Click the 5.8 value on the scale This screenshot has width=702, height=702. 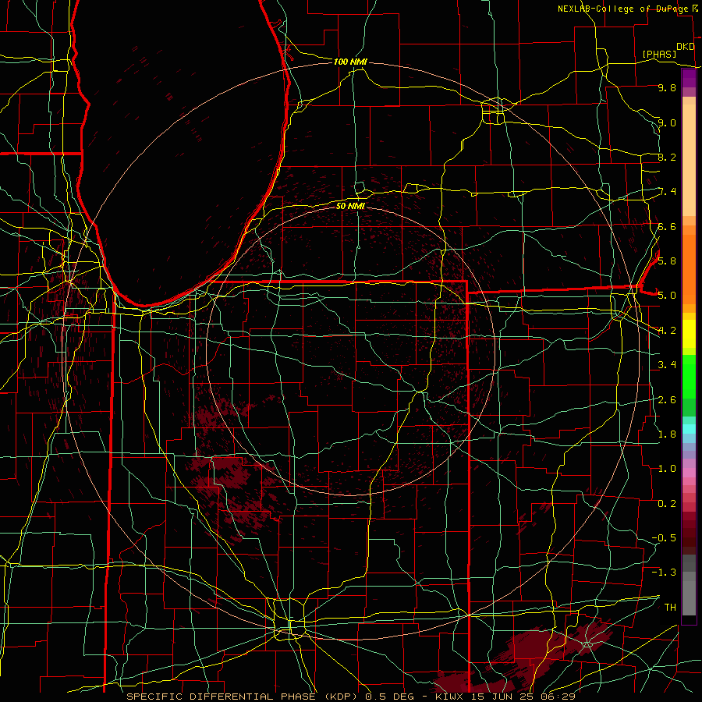[667, 261]
